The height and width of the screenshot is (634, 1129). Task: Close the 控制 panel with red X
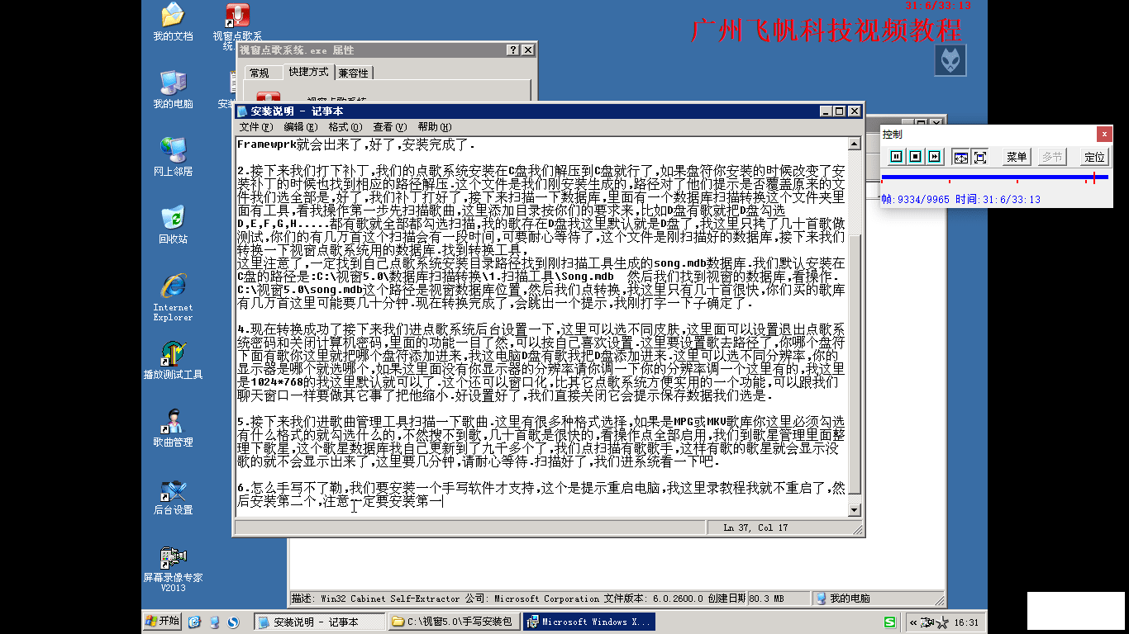click(x=1104, y=134)
